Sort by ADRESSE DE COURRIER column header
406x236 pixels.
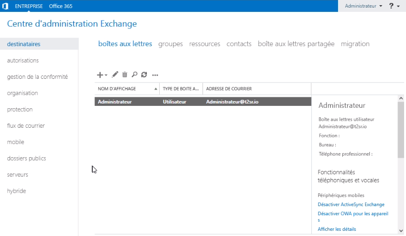pos(257,89)
